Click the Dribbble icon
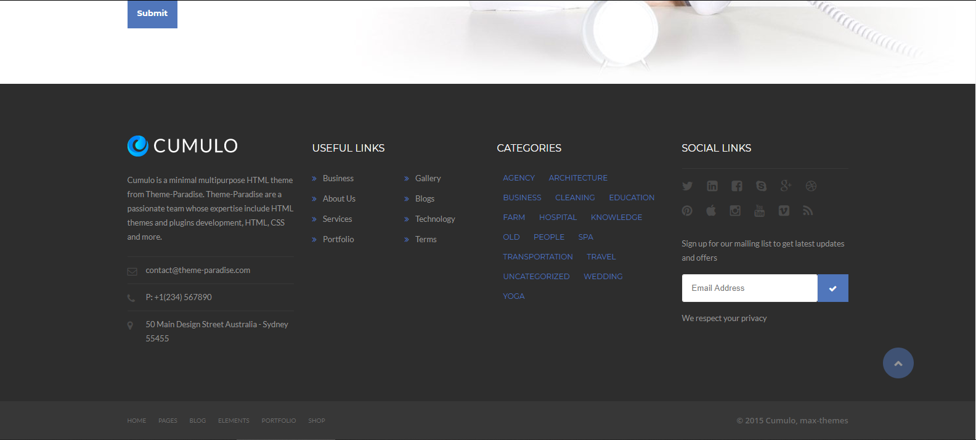This screenshot has height=440, width=976. [811, 186]
